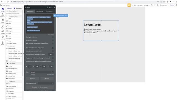
Task: Open the Style dropdown set to Default
Action: pos(42,72)
